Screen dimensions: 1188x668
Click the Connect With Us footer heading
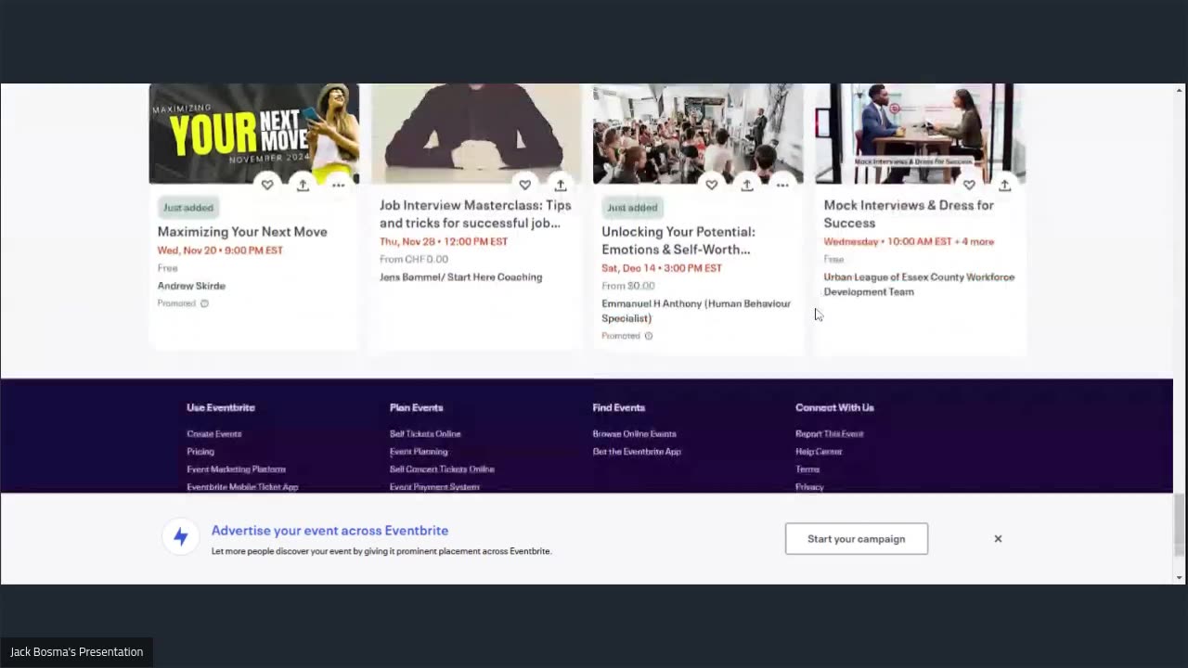(x=834, y=407)
